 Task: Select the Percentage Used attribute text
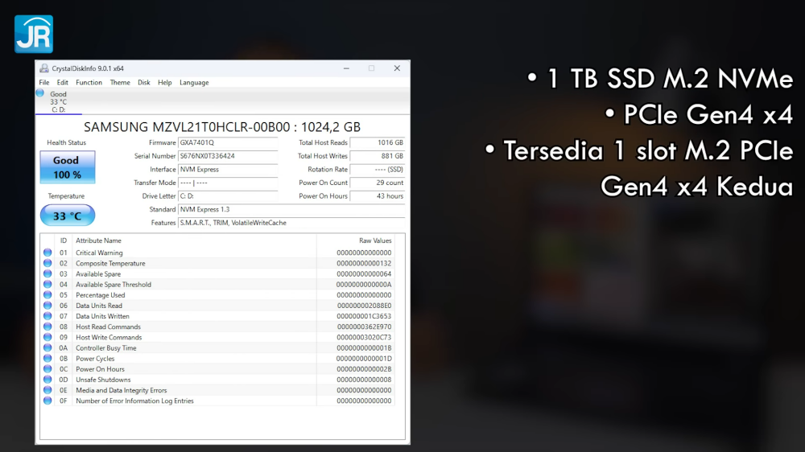(100, 295)
